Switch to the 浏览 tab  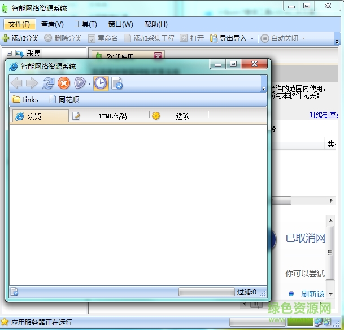[40, 116]
